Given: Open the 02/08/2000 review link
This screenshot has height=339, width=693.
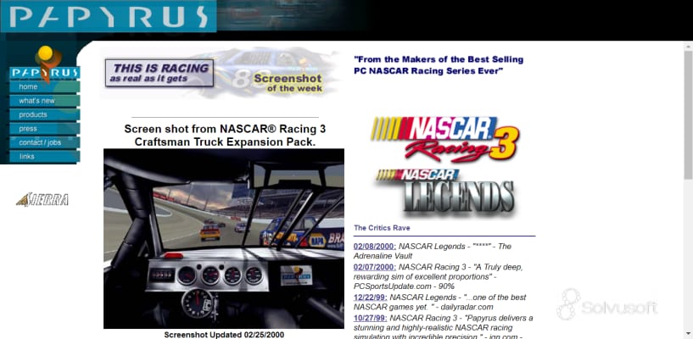Looking at the screenshot, I should pyautogui.click(x=375, y=247).
